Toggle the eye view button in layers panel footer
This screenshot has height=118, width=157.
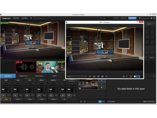point(100,102)
